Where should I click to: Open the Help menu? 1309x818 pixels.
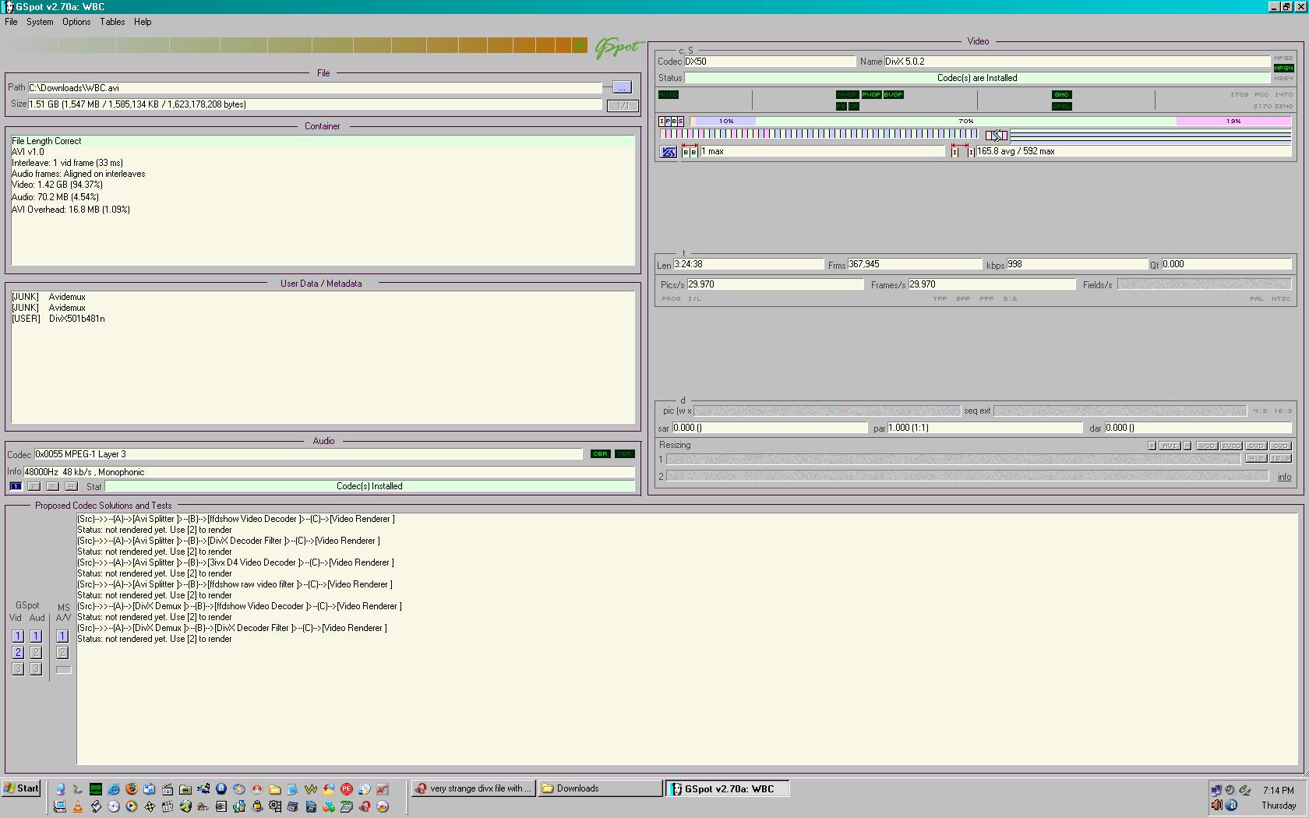click(143, 22)
